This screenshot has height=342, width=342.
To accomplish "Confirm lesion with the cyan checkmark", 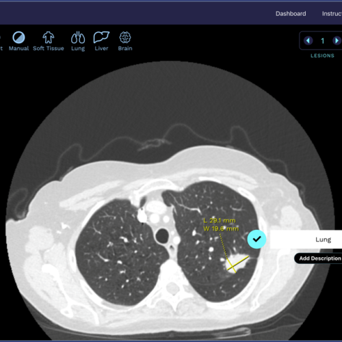I will point(256,239).
